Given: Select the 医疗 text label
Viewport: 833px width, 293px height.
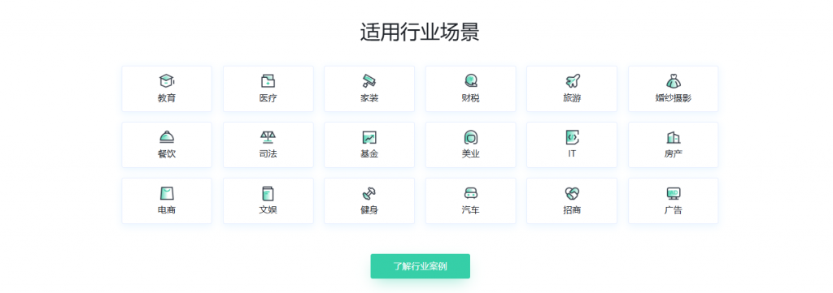Looking at the screenshot, I should point(268,98).
